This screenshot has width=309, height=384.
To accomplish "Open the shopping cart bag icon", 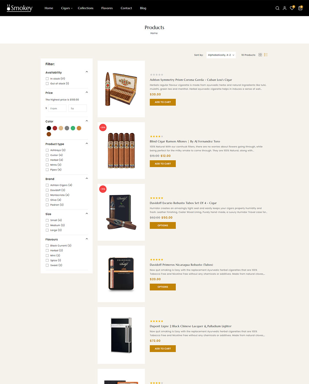I will pos(300,8).
